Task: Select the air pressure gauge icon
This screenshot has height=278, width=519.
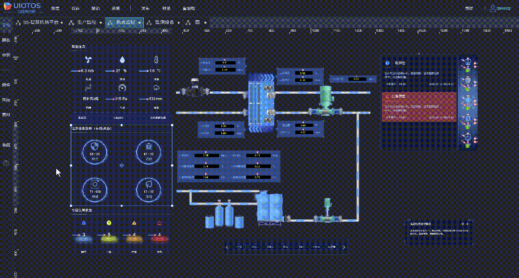Action: (x=123, y=88)
